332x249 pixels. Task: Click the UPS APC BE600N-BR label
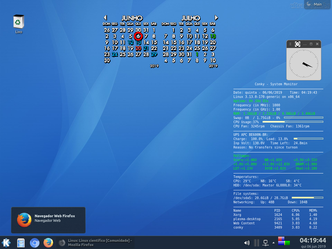251,135
